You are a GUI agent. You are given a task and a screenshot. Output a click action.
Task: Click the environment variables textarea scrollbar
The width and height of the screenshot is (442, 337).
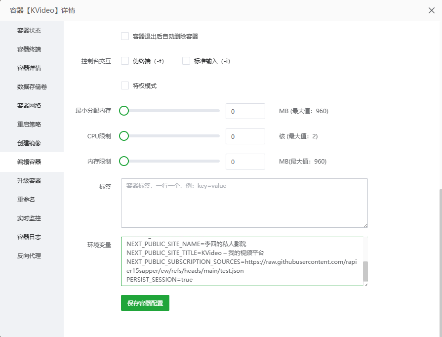365,271
